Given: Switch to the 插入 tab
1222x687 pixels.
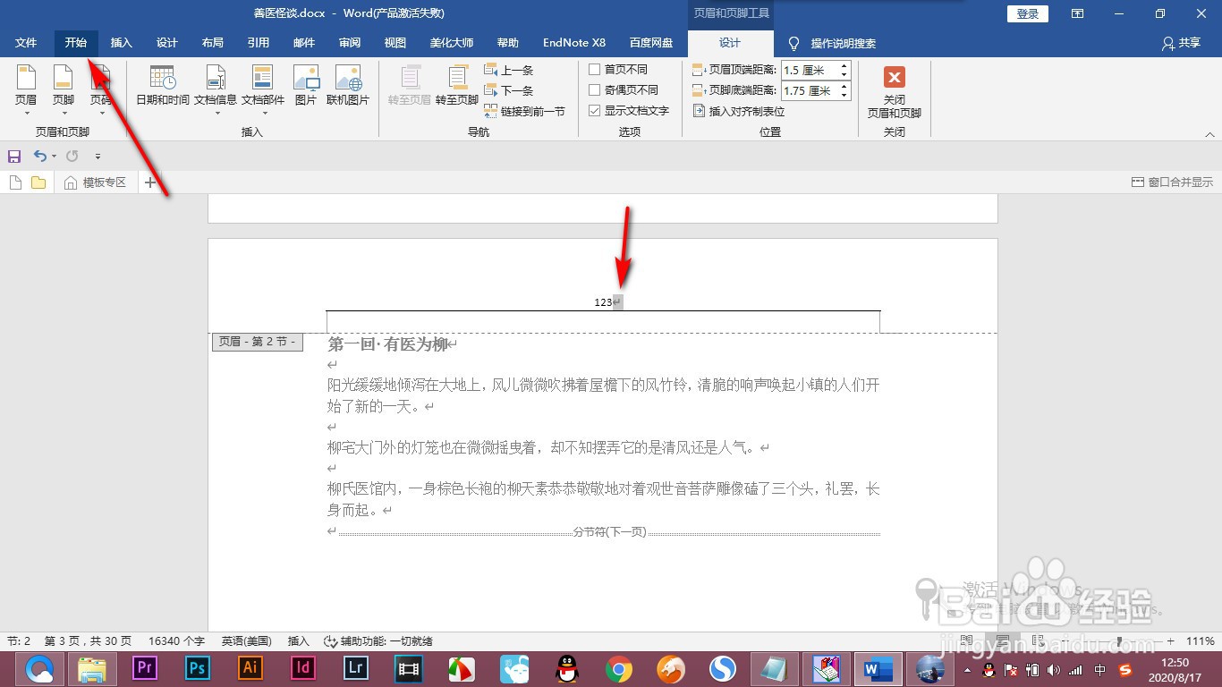Looking at the screenshot, I should [122, 43].
